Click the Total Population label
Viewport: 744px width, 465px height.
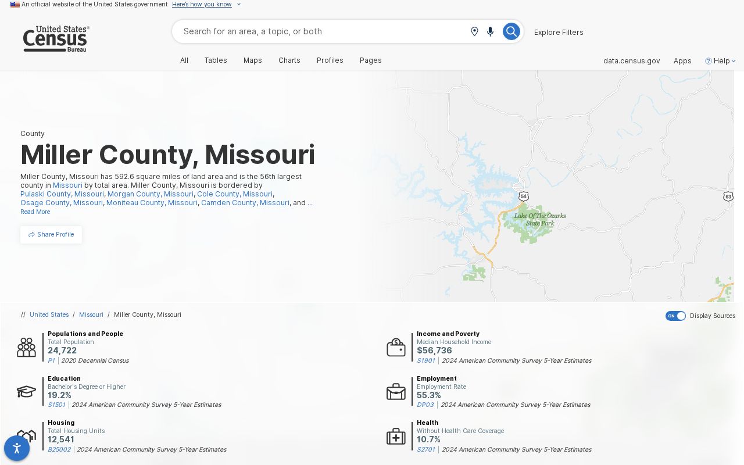point(71,342)
